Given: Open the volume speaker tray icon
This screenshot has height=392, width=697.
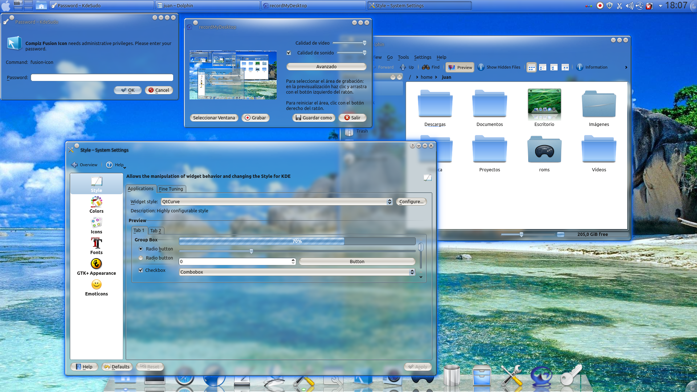Looking at the screenshot, I should point(629,5).
